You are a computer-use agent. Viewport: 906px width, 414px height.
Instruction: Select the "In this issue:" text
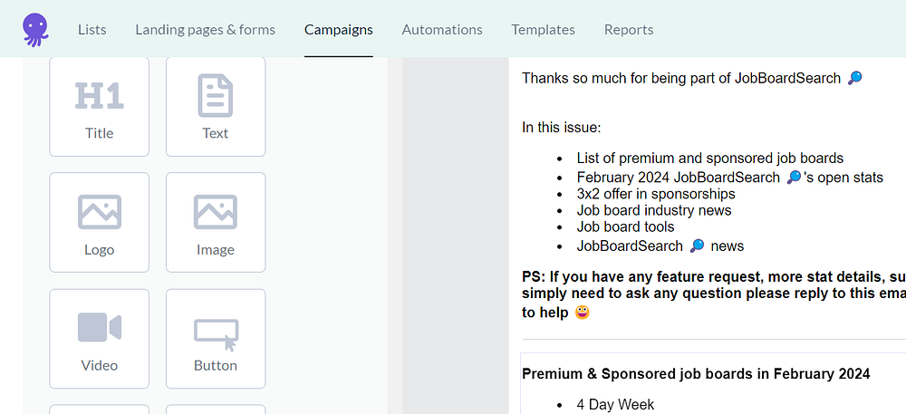pyautogui.click(x=562, y=127)
